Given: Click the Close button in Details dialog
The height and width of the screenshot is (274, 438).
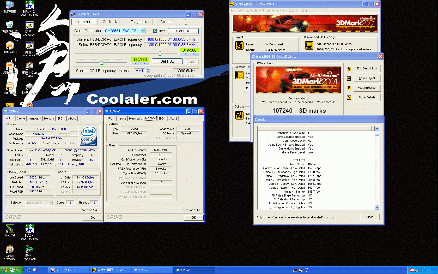Looking at the screenshot, I should [x=370, y=217].
